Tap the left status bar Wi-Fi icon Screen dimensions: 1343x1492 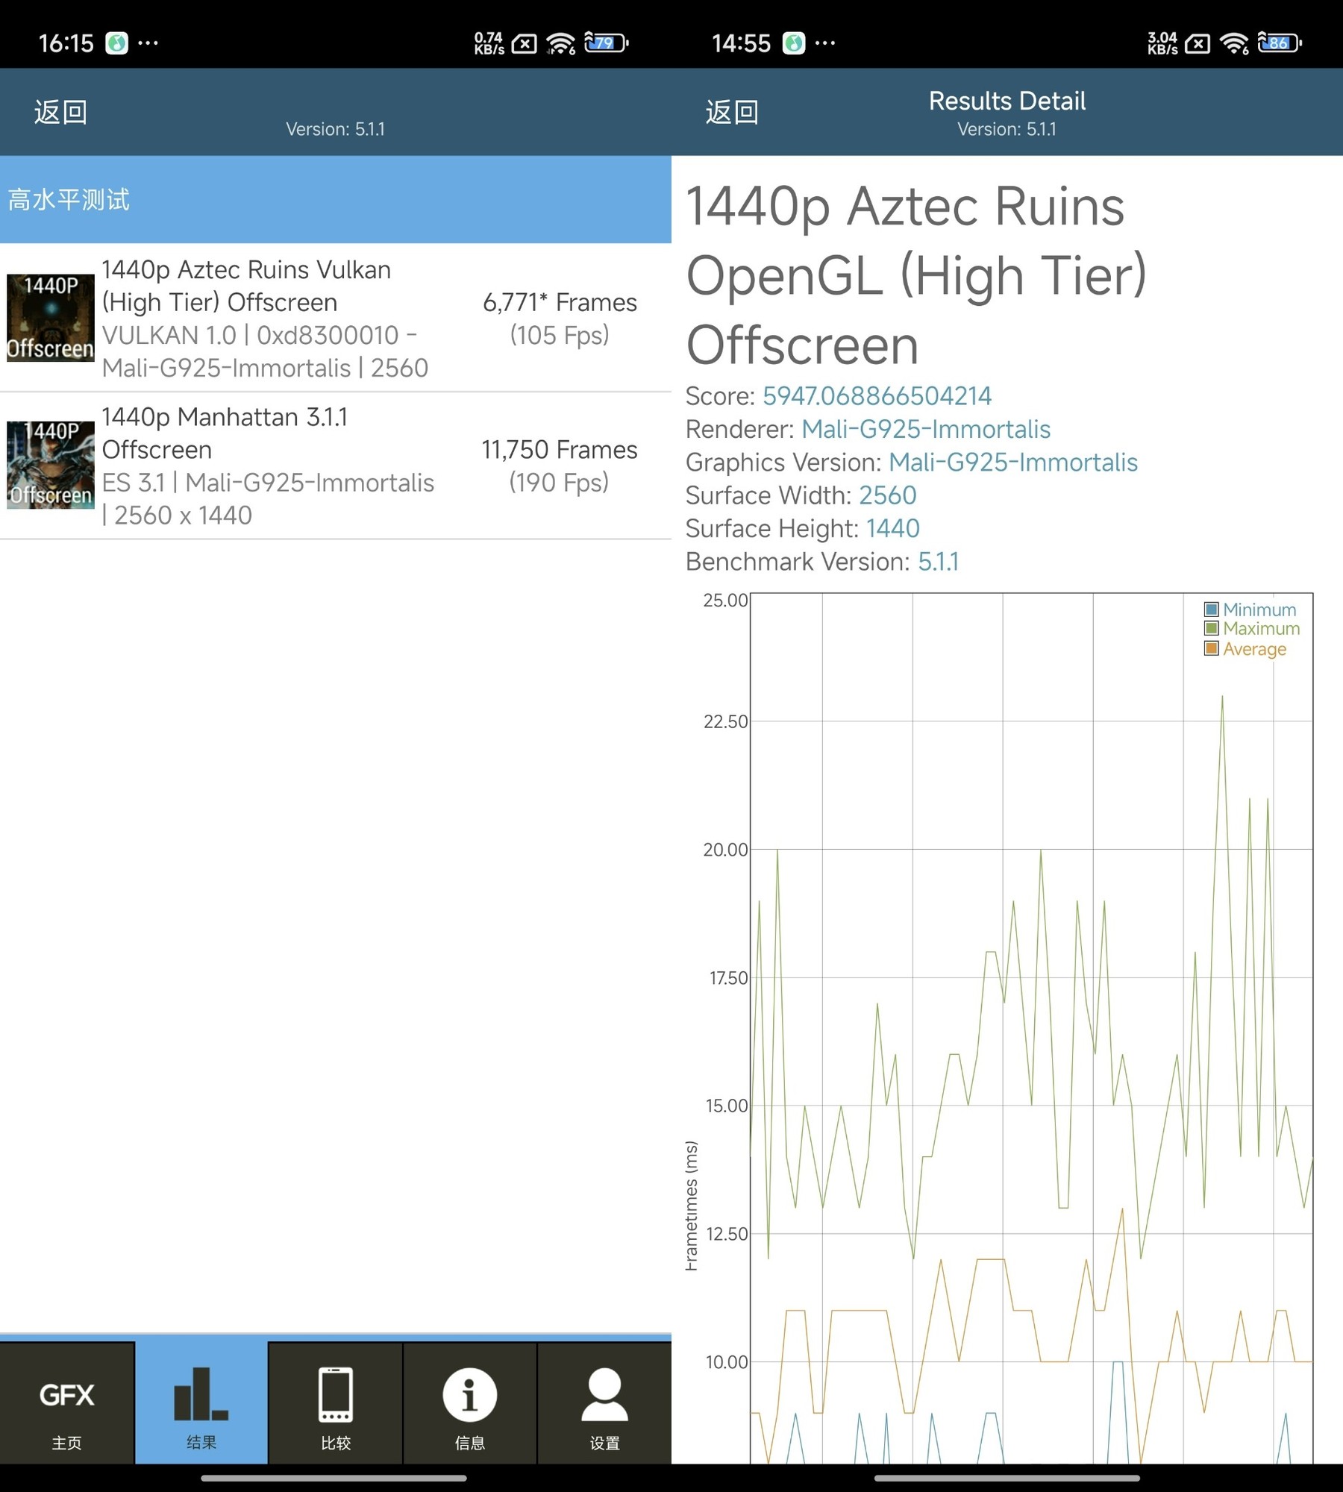(x=560, y=43)
